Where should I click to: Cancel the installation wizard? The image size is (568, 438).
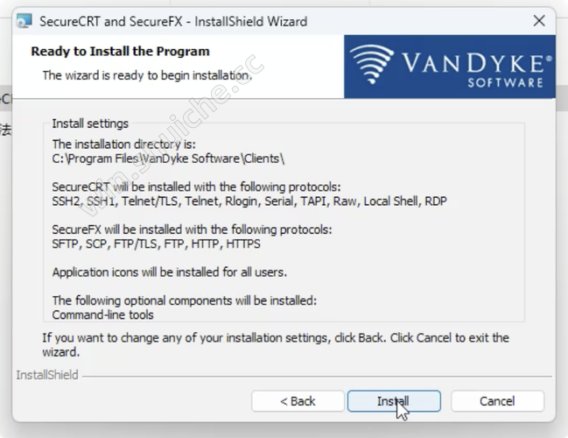[497, 401]
